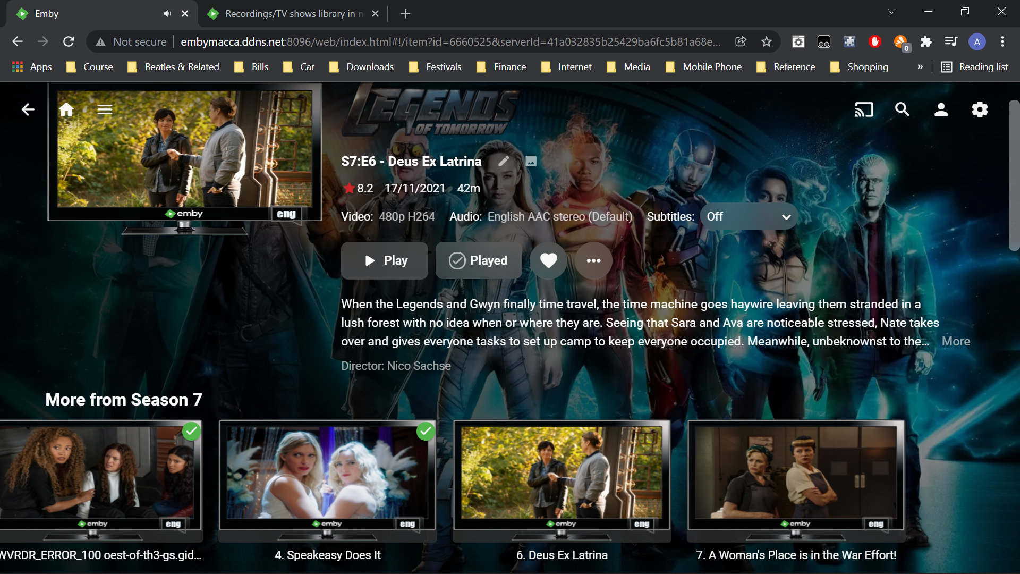Image resolution: width=1020 pixels, height=574 pixels.
Task: Click the Emby home icon
Action: [66, 109]
